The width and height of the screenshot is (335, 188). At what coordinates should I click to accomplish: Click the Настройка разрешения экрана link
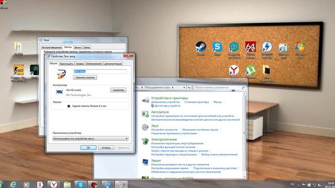(x=170, y=168)
